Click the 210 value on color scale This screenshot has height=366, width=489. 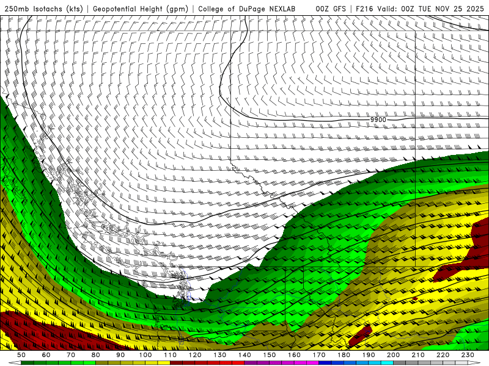pos(418,355)
